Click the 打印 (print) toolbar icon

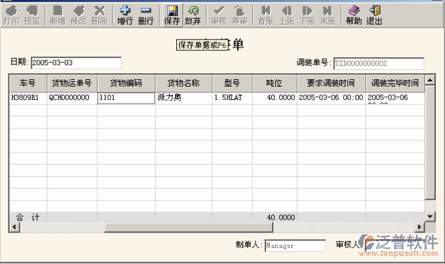coord(11,15)
